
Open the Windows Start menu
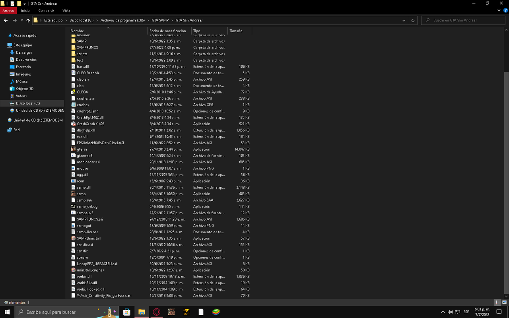pyautogui.click(x=7, y=312)
